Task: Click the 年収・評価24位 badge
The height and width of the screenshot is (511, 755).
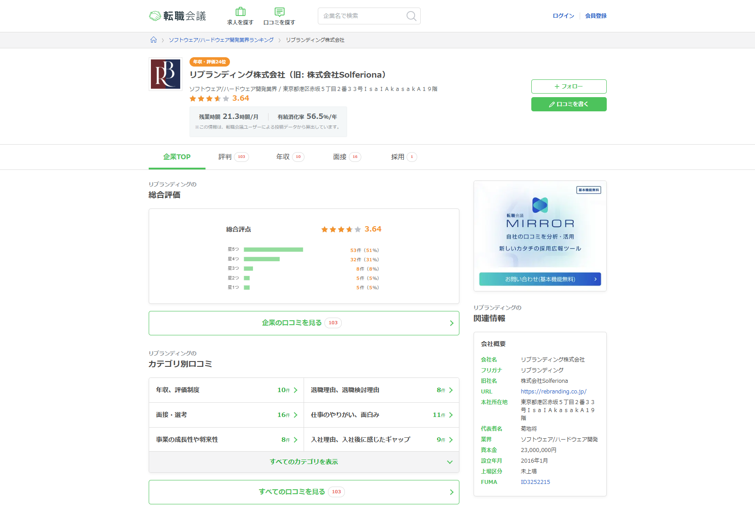Action: (x=210, y=62)
